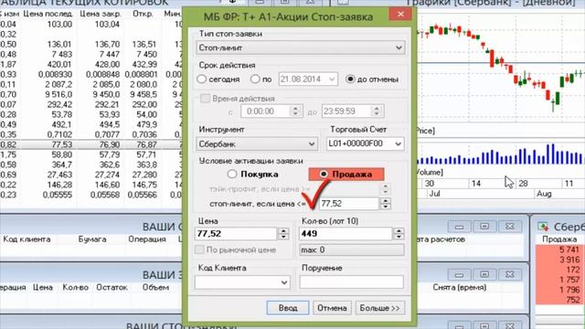Adjust the end time 23:59:59 spinner

click(377, 111)
